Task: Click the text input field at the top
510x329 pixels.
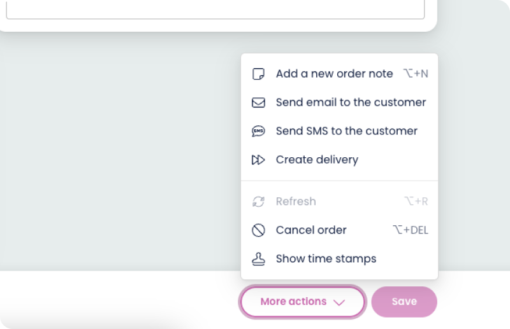Action: (x=215, y=9)
